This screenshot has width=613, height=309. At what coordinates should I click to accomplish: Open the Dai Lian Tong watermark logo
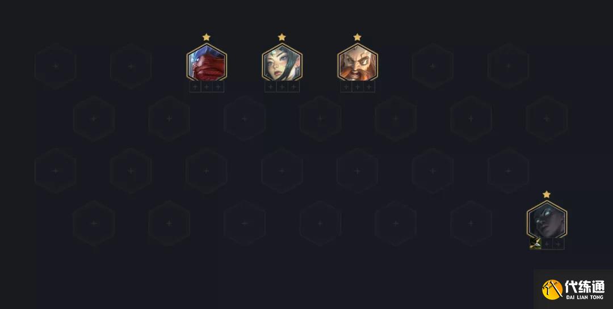tap(573, 290)
